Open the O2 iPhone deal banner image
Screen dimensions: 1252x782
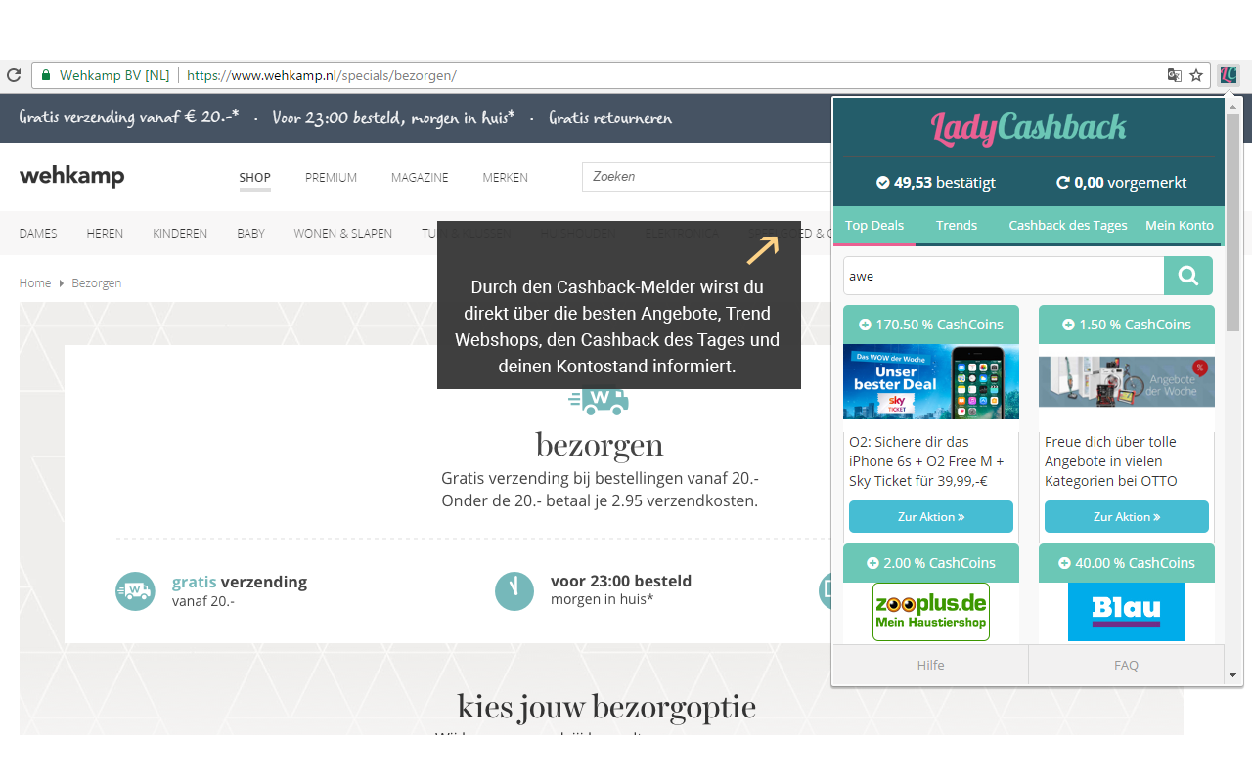pos(931,381)
